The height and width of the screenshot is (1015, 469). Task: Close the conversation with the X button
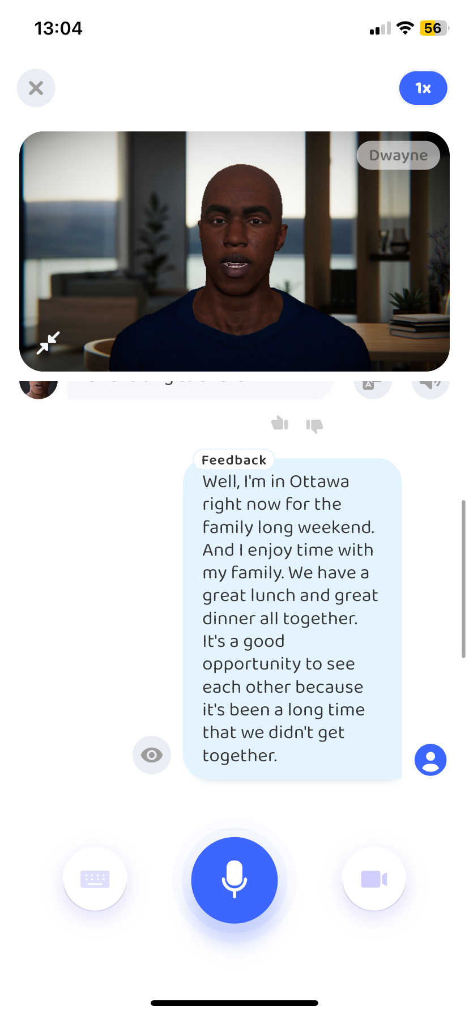pyautogui.click(x=36, y=88)
